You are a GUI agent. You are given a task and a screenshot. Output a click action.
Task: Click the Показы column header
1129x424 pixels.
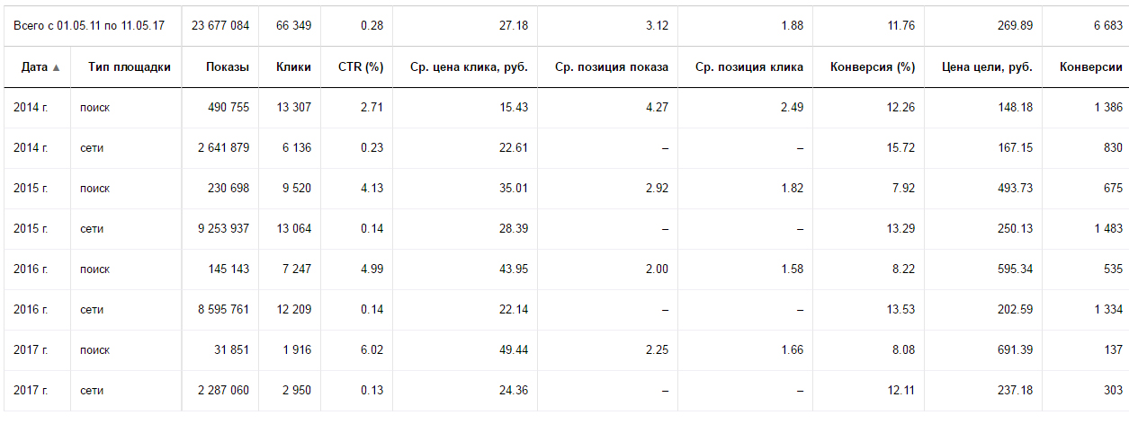click(227, 67)
